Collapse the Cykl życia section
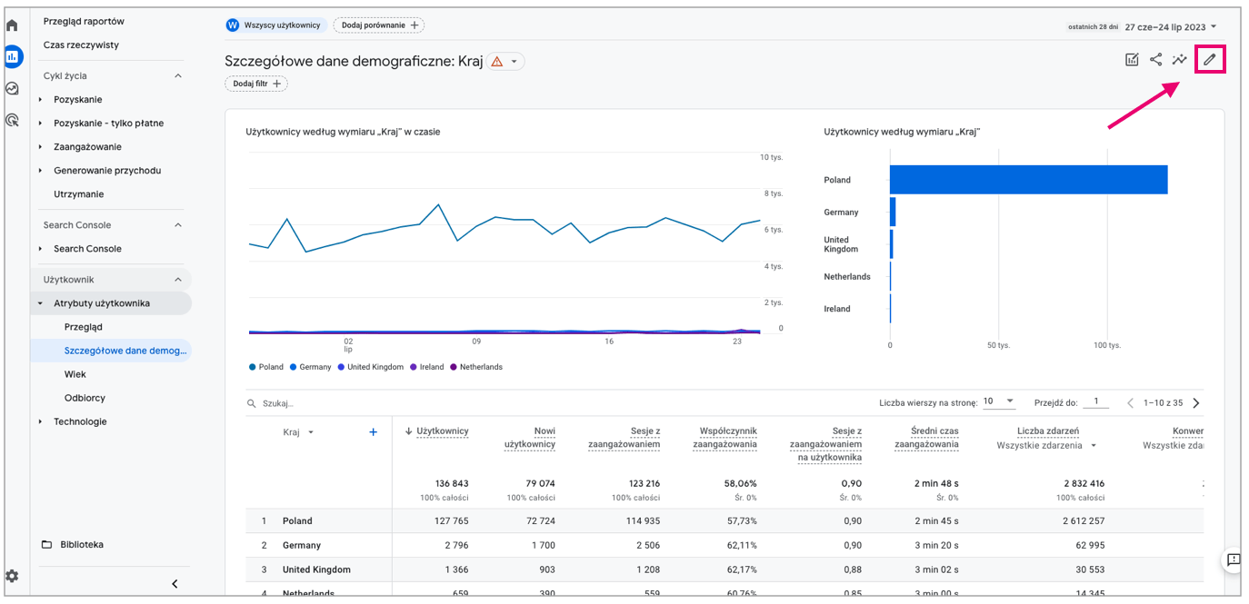 (x=178, y=76)
